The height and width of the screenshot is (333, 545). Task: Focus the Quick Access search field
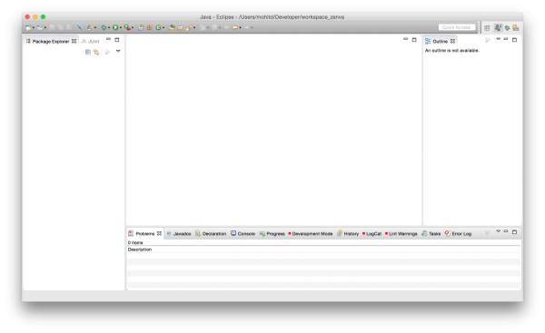[457, 27]
